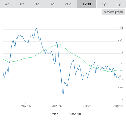The image size is (126, 121).
Task: Click the lowest price dip in June
Action: coord(63,93)
